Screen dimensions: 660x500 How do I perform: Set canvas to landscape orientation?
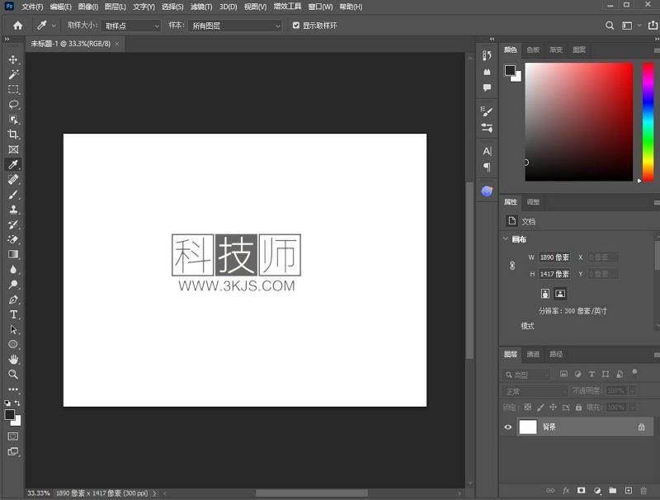tap(560, 294)
